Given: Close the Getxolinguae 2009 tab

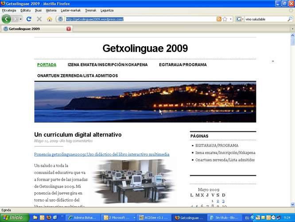Looking at the screenshot, I should (69, 29).
